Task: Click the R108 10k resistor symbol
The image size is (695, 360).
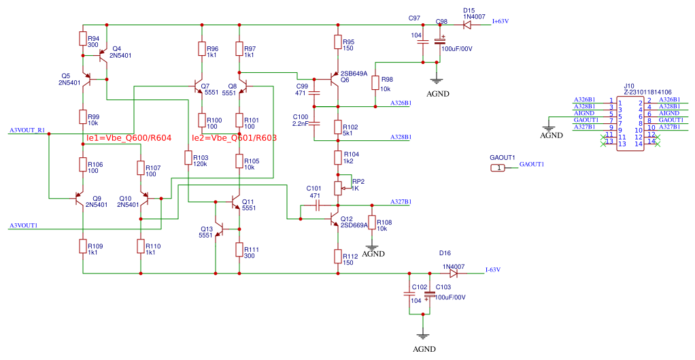Action: coord(372,223)
